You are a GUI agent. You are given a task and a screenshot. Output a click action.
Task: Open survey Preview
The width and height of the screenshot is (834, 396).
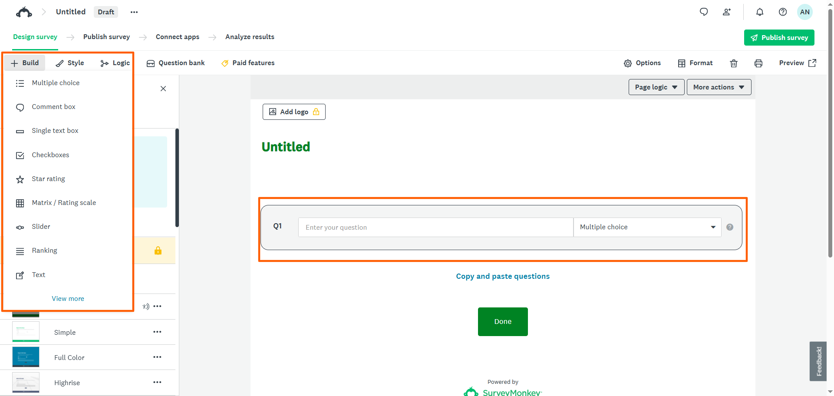[798, 63]
